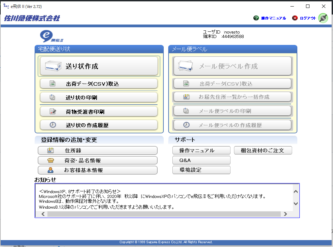This screenshot has height=247, width=333.
Task: Click CSV file icon in 宅配便送り状 panel
Action: [x=53, y=84]
